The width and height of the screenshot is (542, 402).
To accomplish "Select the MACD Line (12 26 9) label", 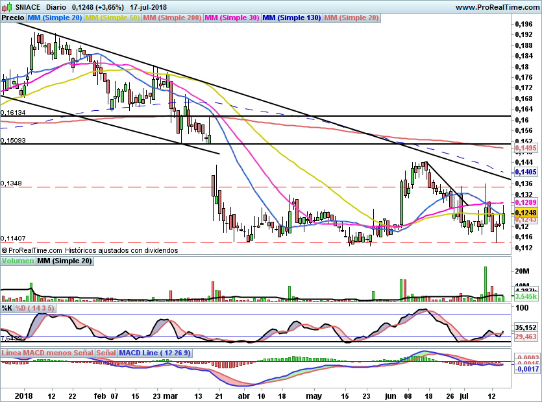I will click(x=154, y=353).
